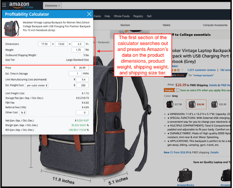The width and height of the screenshot is (233, 188).
Task: Click the AmazonBasics laptop bag thumbnail
Action: click(x=185, y=175)
